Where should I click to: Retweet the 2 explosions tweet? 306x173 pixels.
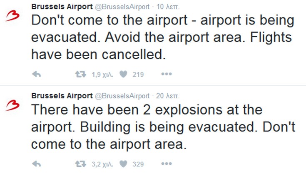(81, 164)
